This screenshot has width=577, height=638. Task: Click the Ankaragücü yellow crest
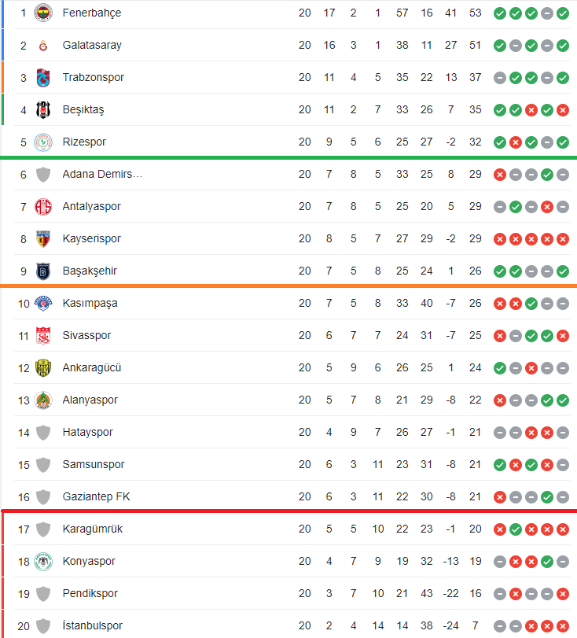43,368
